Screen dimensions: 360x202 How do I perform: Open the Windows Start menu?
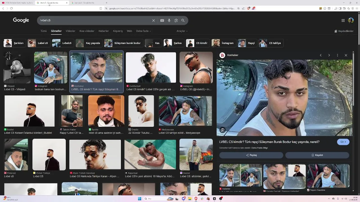point(139,199)
